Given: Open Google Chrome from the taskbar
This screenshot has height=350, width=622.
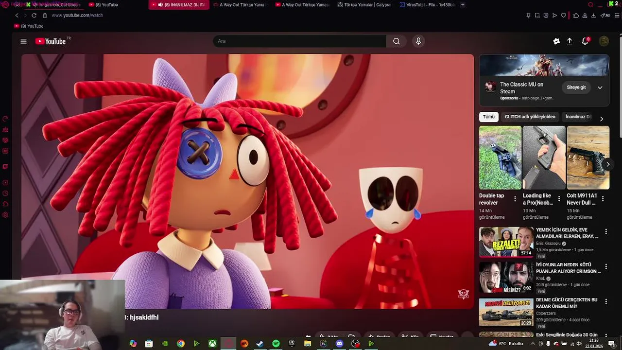Looking at the screenshot, I should tap(181, 344).
